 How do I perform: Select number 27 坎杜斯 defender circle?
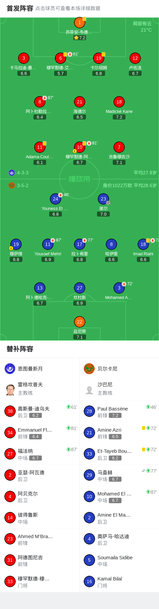click(x=79, y=288)
